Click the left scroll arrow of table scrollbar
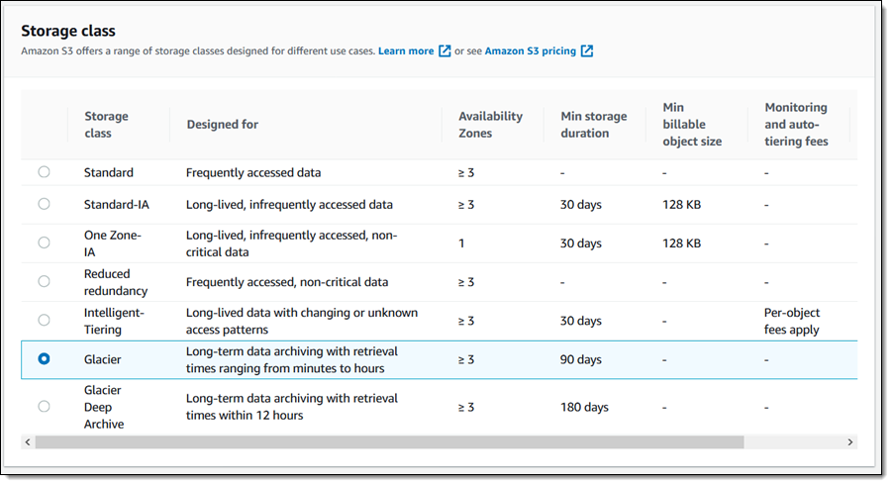892x485 pixels. point(28,441)
